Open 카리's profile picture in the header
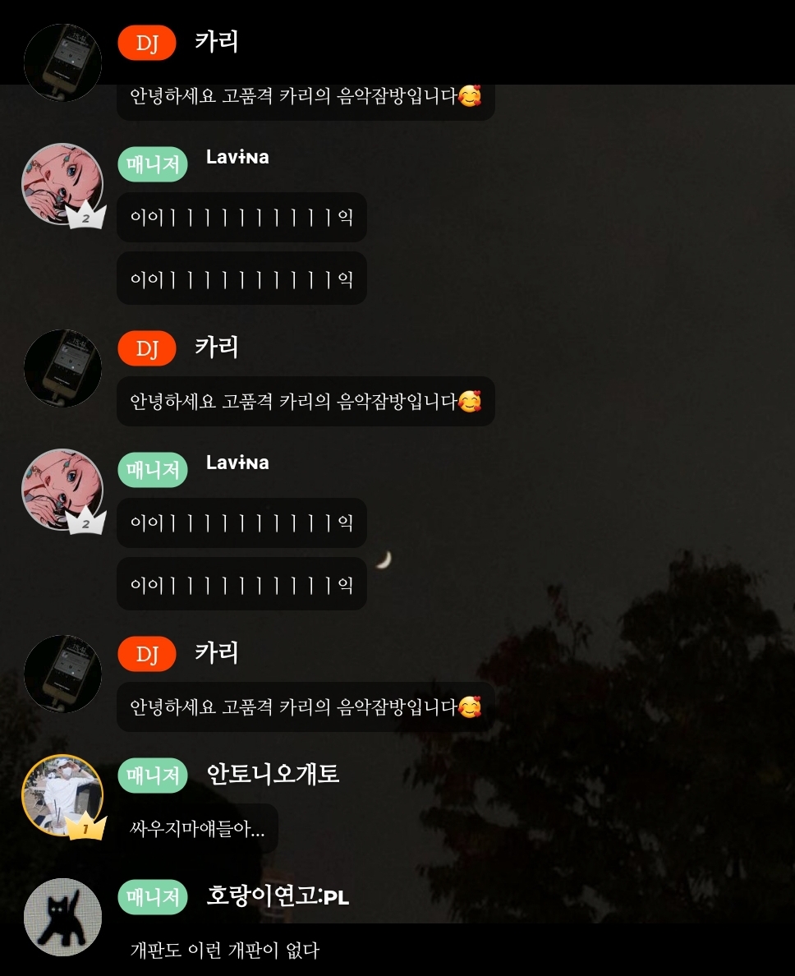 pos(63,62)
